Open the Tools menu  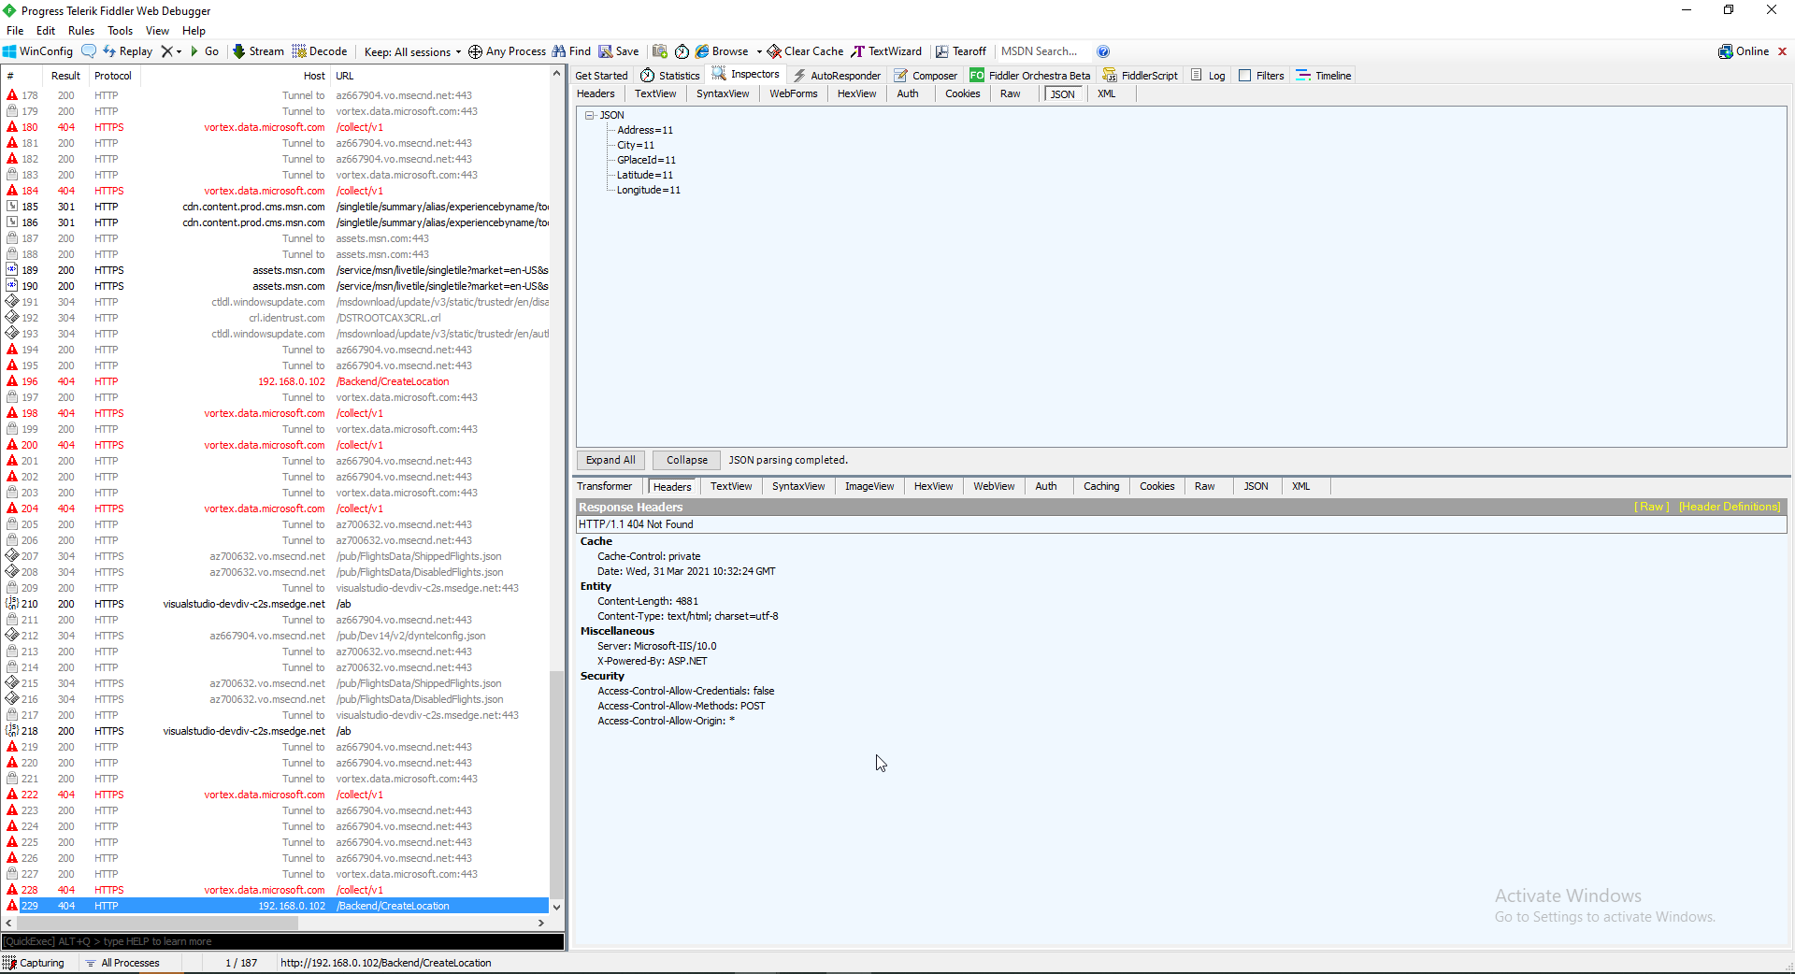tap(121, 31)
